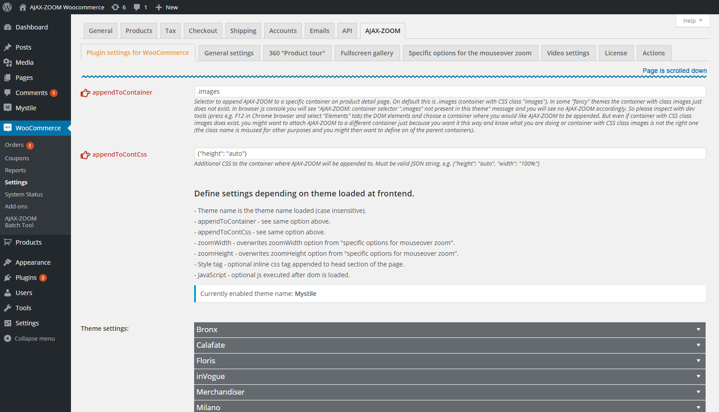Click the Appearance paintbrush icon
The width and height of the screenshot is (719, 412).
(8, 262)
